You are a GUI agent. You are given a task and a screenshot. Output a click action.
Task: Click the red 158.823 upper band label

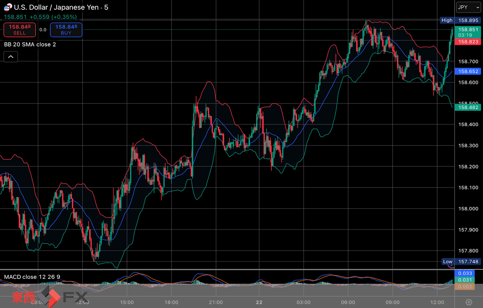coord(468,42)
